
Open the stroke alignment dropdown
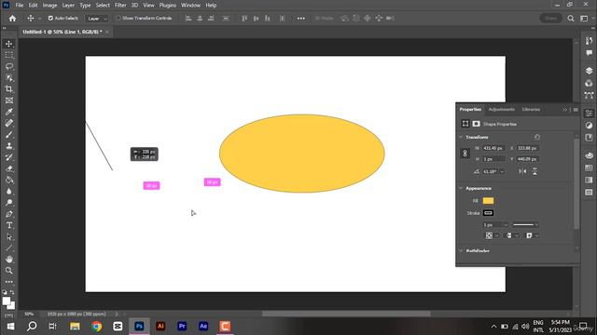[x=492, y=235]
